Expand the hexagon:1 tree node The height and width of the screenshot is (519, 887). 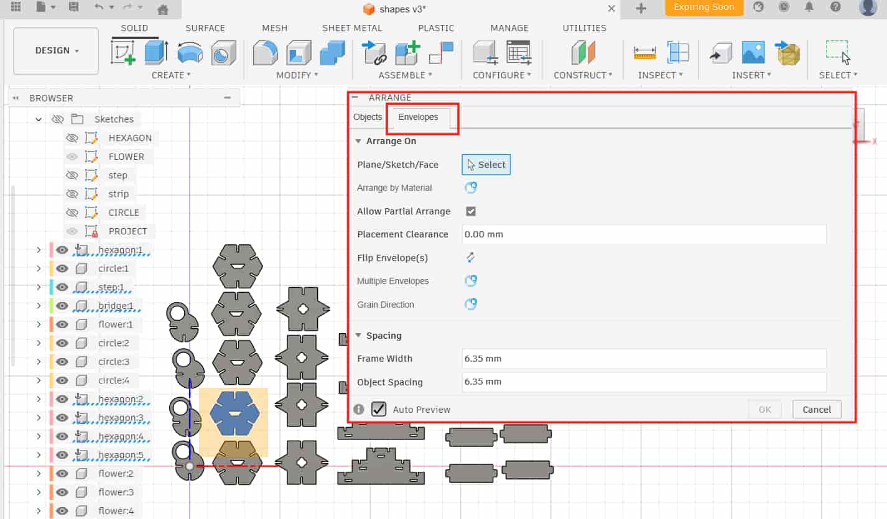pos(39,250)
